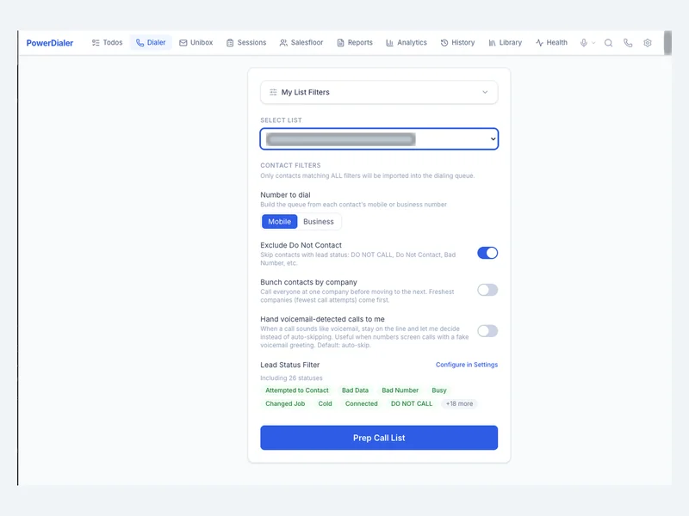Image resolution: width=689 pixels, height=516 pixels.
Task: Click Configure in Settings link
Action: 467,365
